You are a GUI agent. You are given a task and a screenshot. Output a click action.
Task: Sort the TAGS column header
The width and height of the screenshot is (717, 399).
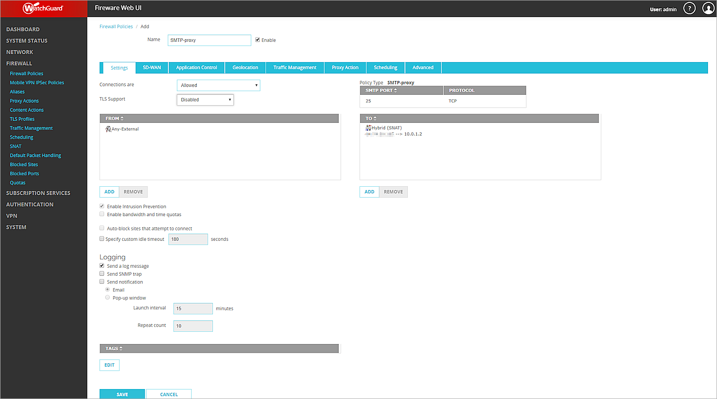pyautogui.click(x=119, y=348)
